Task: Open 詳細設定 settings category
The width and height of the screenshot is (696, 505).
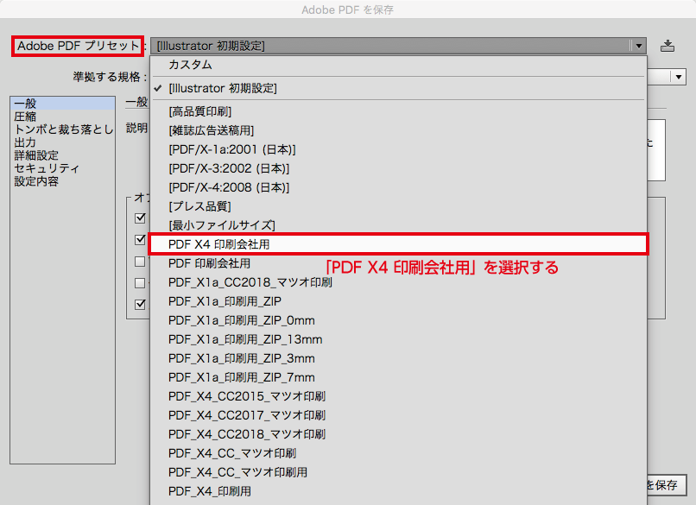Action: click(62, 155)
